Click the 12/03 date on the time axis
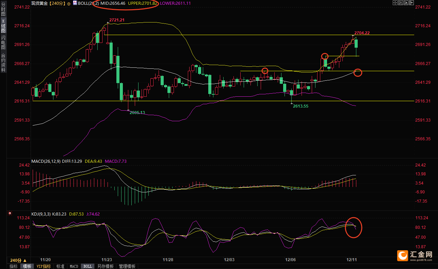This screenshot has width=438, height=269. point(229,259)
